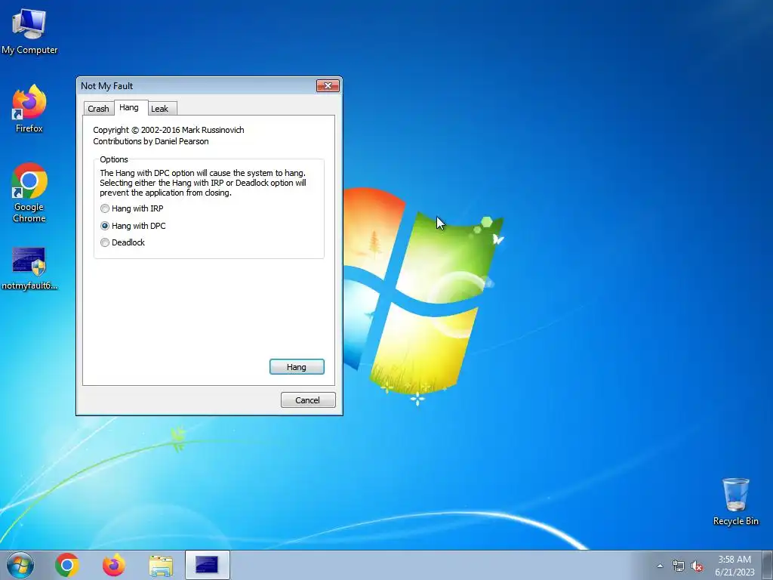Open the Google Chrome desktop shortcut
Screen dimensions: 773x580
click(x=29, y=193)
